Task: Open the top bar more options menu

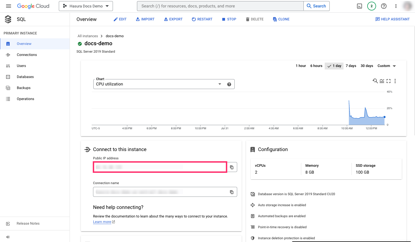Action: (396, 6)
